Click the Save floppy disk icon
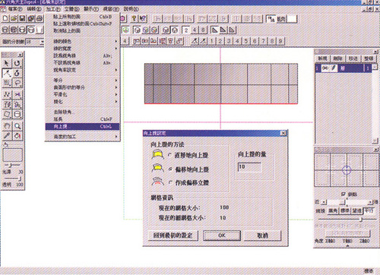 pyautogui.click(x=22, y=18)
